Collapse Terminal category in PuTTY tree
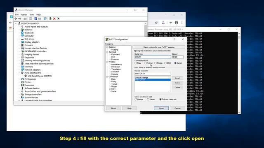This screenshot has height=148, width=264. point(107,52)
